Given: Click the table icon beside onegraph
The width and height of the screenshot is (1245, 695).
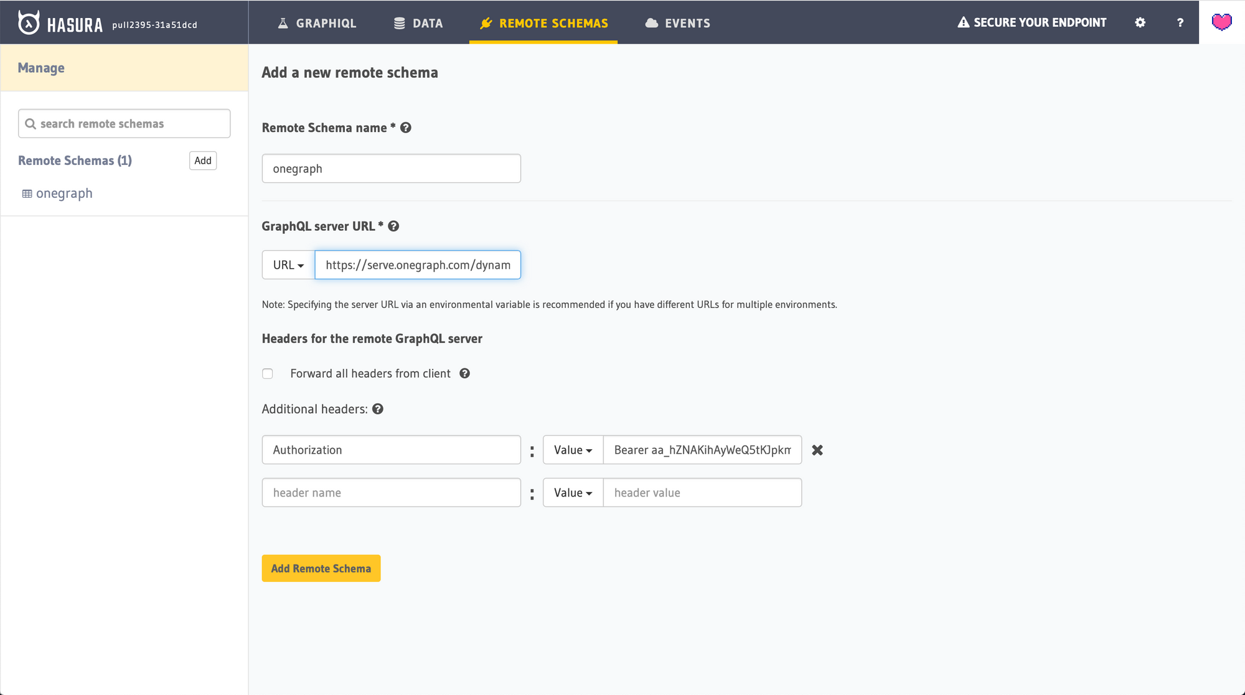Looking at the screenshot, I should (27, 194).
